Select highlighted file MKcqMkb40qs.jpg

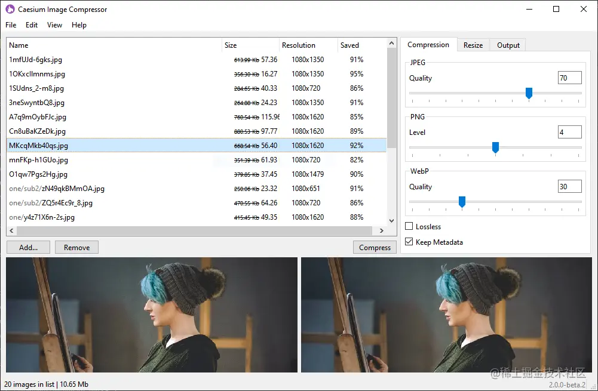point(197,145)
